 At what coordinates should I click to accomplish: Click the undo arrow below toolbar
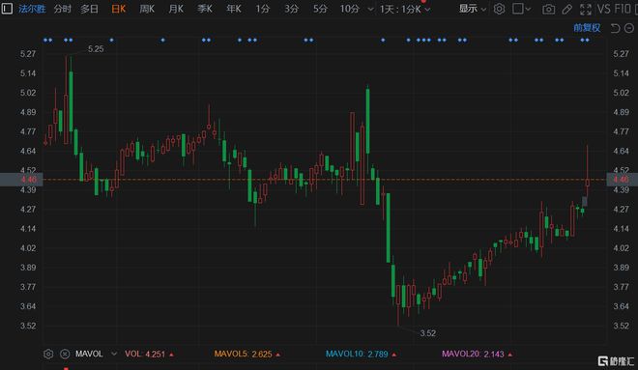click(615, 28)
